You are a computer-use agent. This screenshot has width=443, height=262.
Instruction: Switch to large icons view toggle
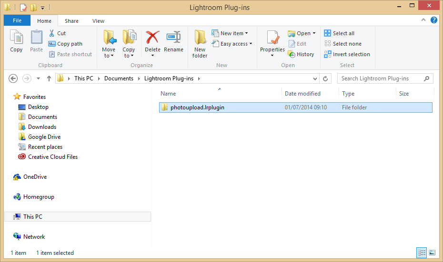coord(432,252)
